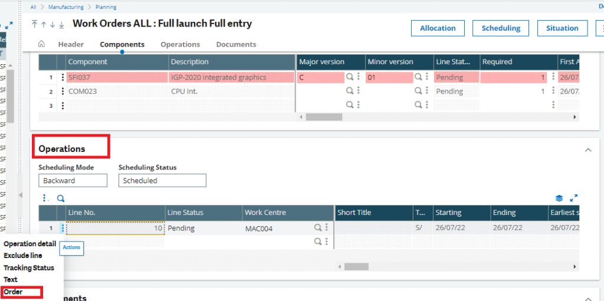Click the Scheduling button
Viewport: 604px width, 301px height.
501,28
